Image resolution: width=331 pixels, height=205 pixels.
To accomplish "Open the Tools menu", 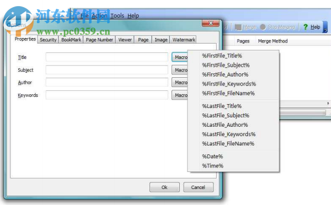I will click(117, 15).
